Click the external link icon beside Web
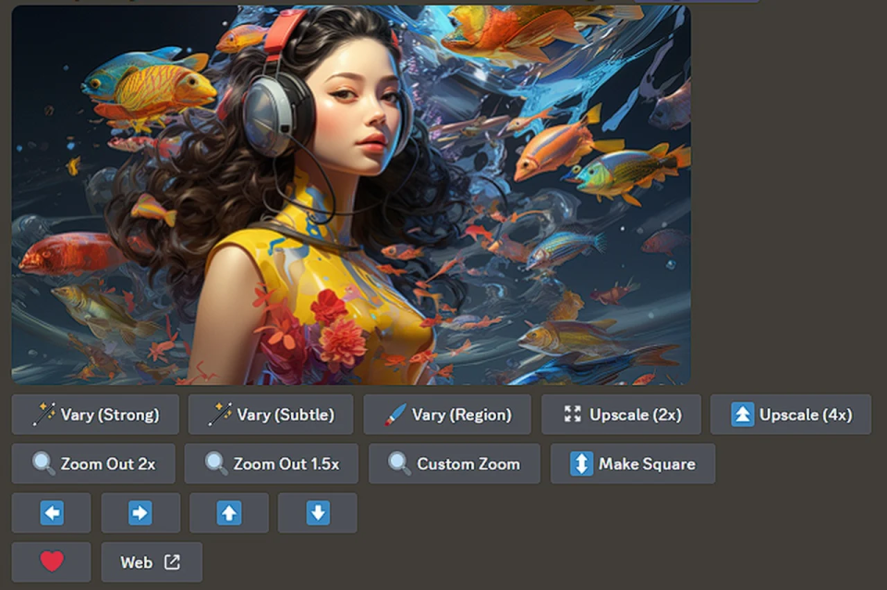Viewport: 887px width, 590px height. [x=172, y=561]
